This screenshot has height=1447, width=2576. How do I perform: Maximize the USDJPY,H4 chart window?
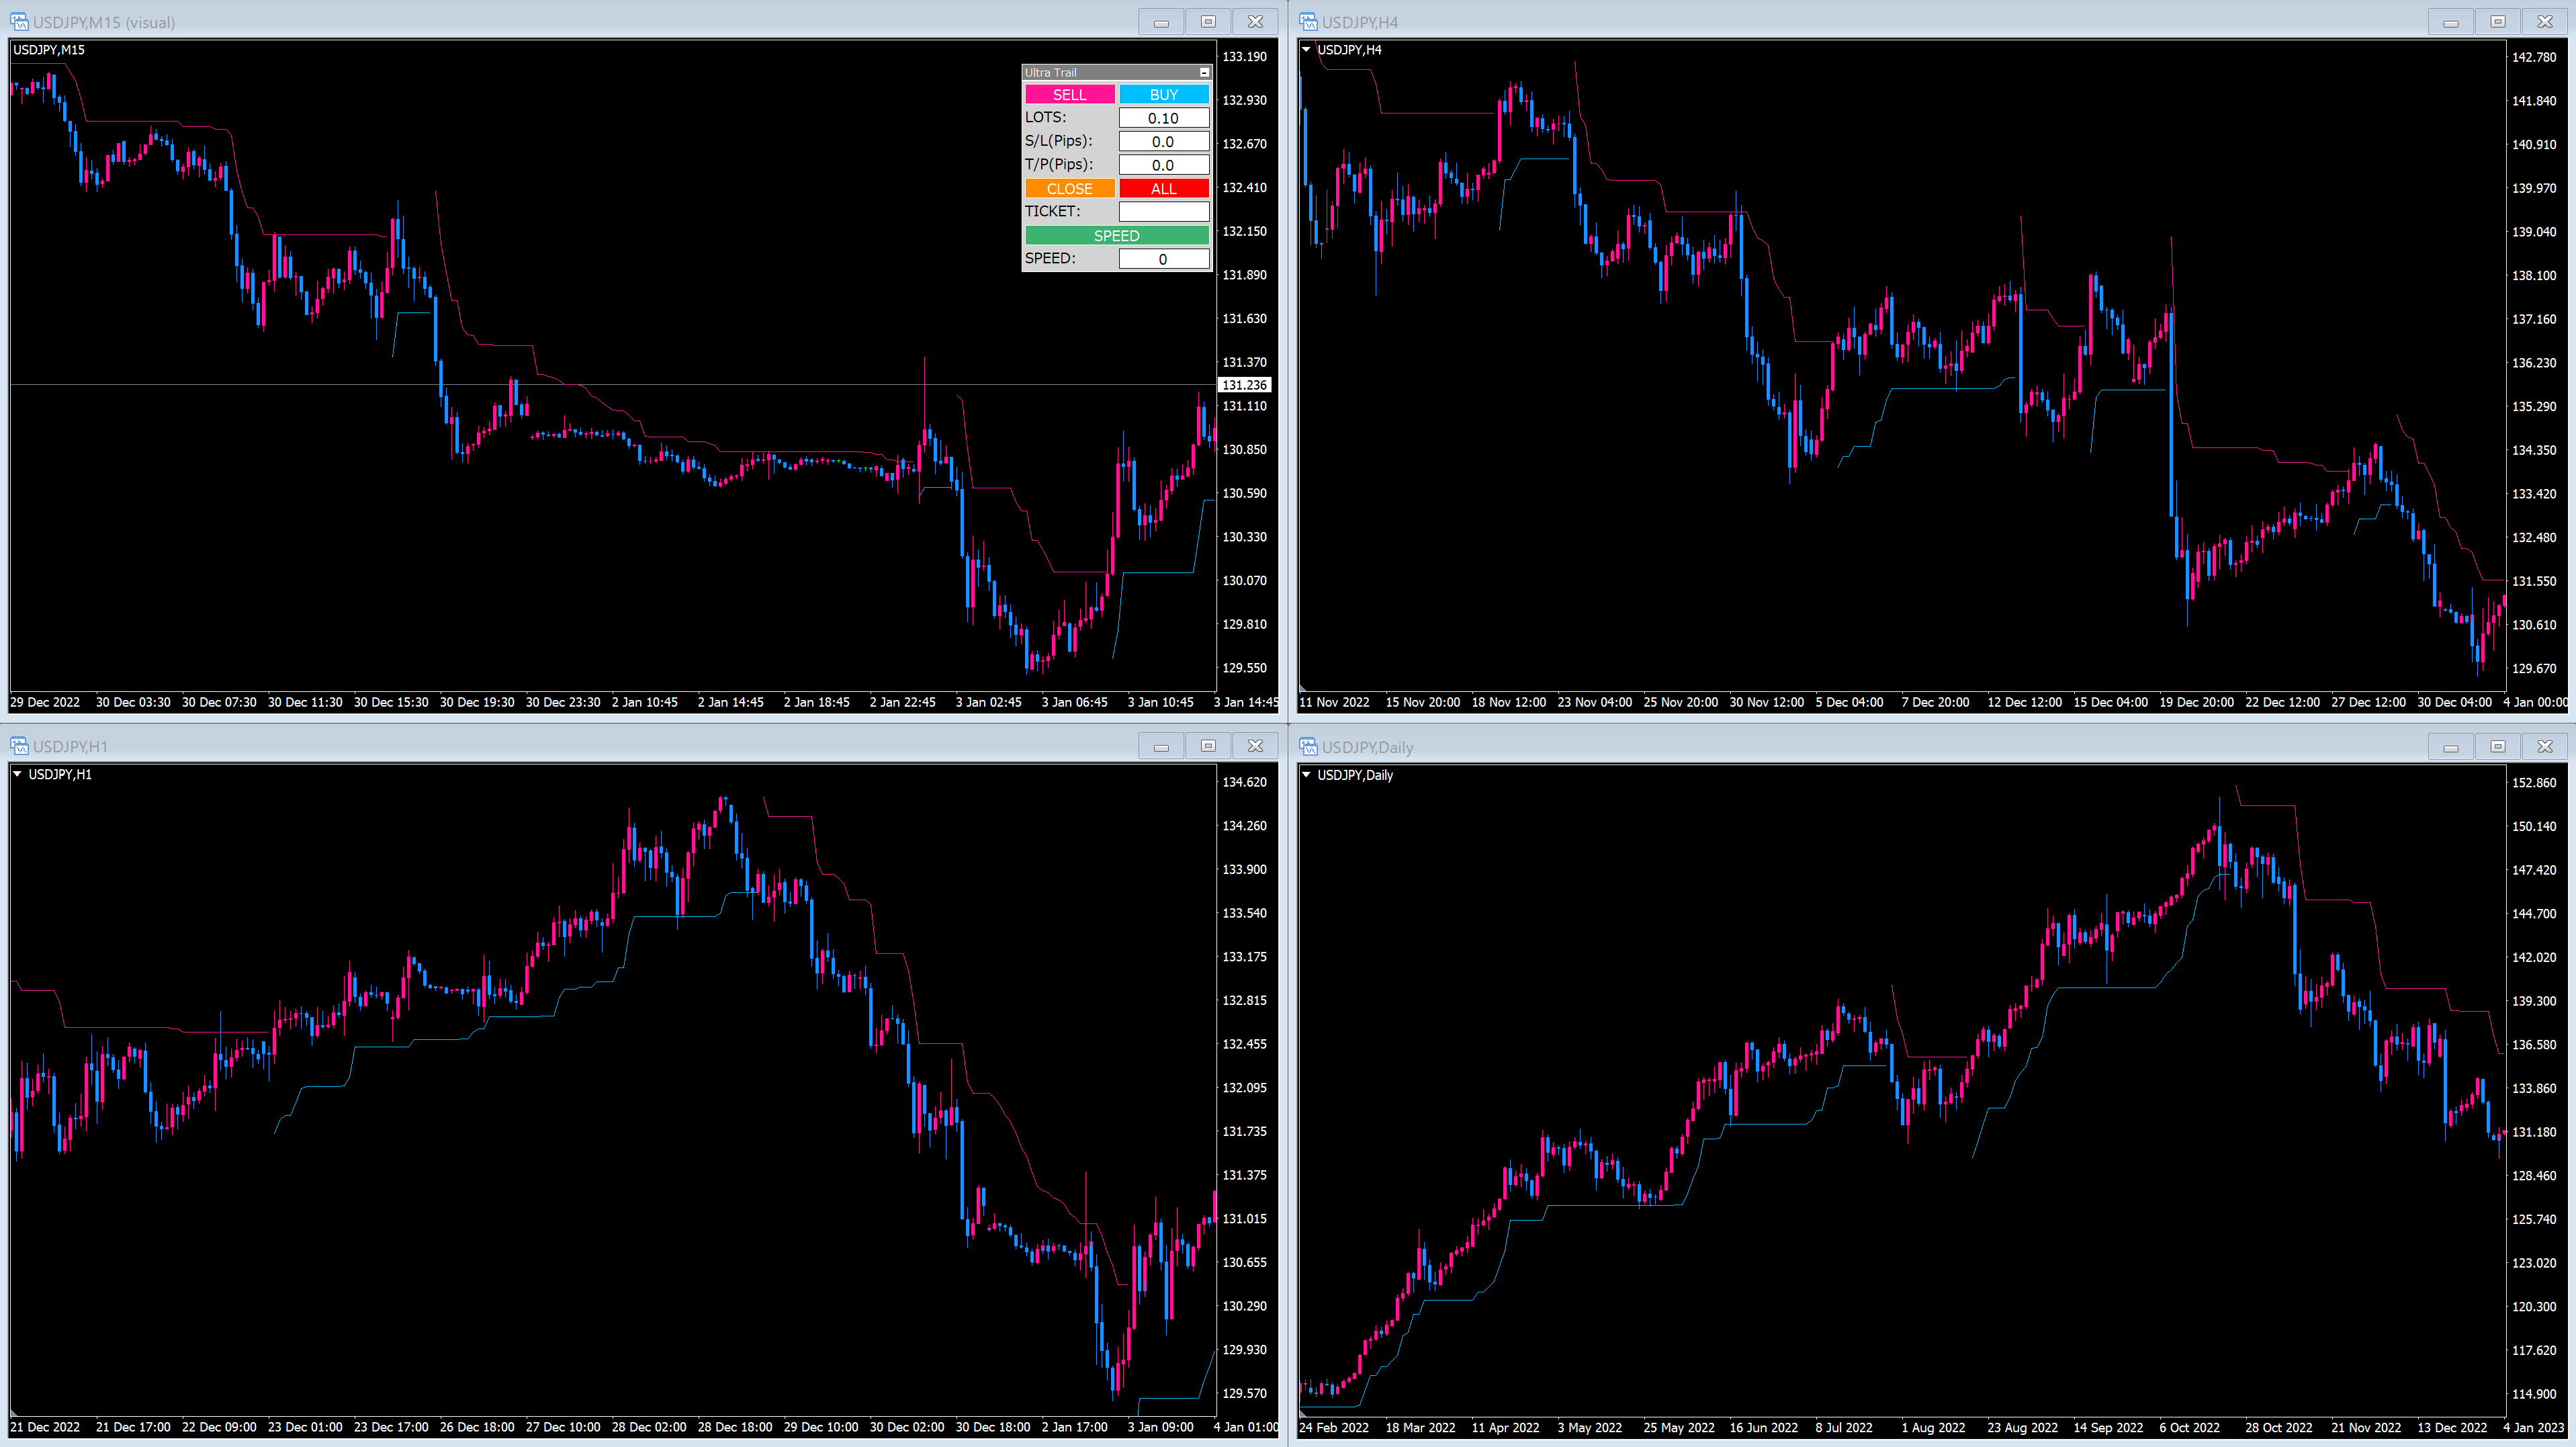pos(2497,22)
